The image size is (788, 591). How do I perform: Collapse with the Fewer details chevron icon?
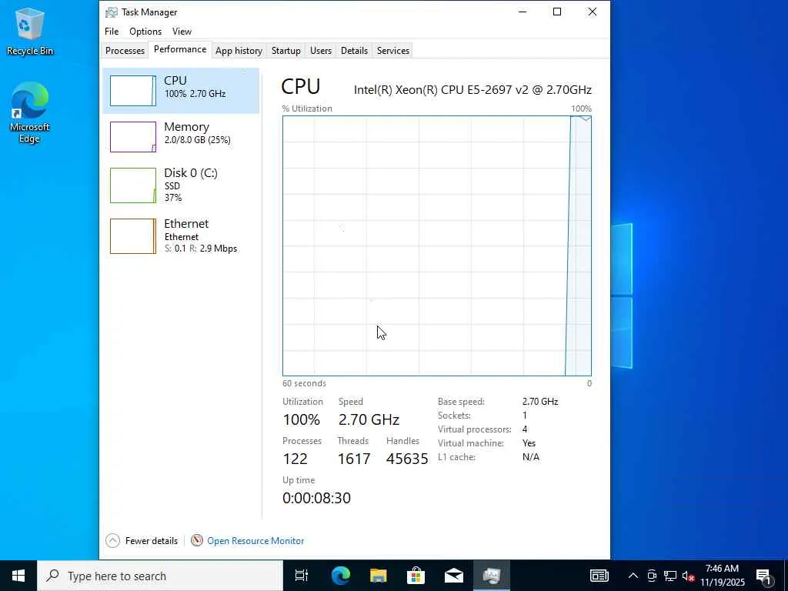point(112,541)
